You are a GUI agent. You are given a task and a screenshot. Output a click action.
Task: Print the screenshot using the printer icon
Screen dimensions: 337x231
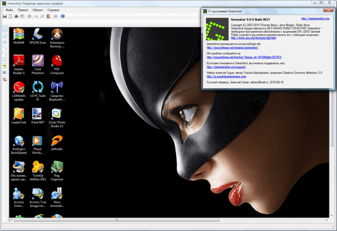coord(16,16)
